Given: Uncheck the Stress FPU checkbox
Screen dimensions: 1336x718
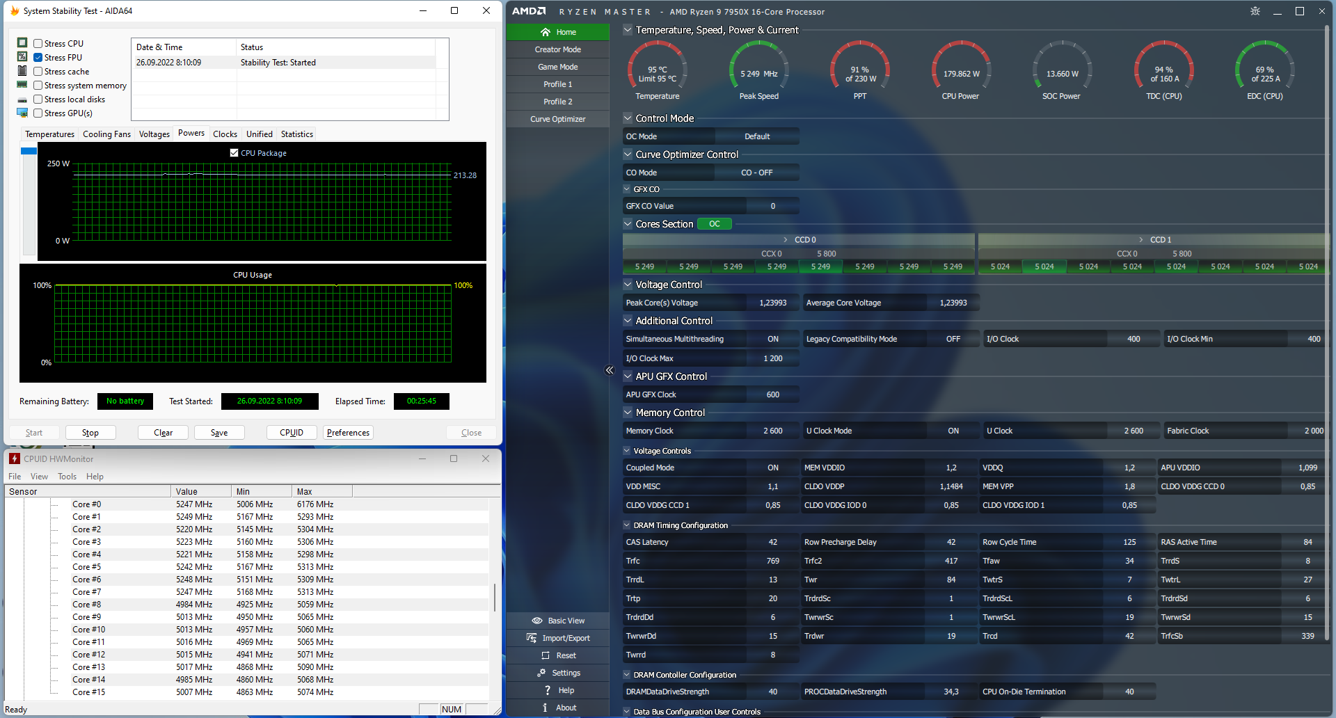Looking at the screenshot, I should point(38,58).
